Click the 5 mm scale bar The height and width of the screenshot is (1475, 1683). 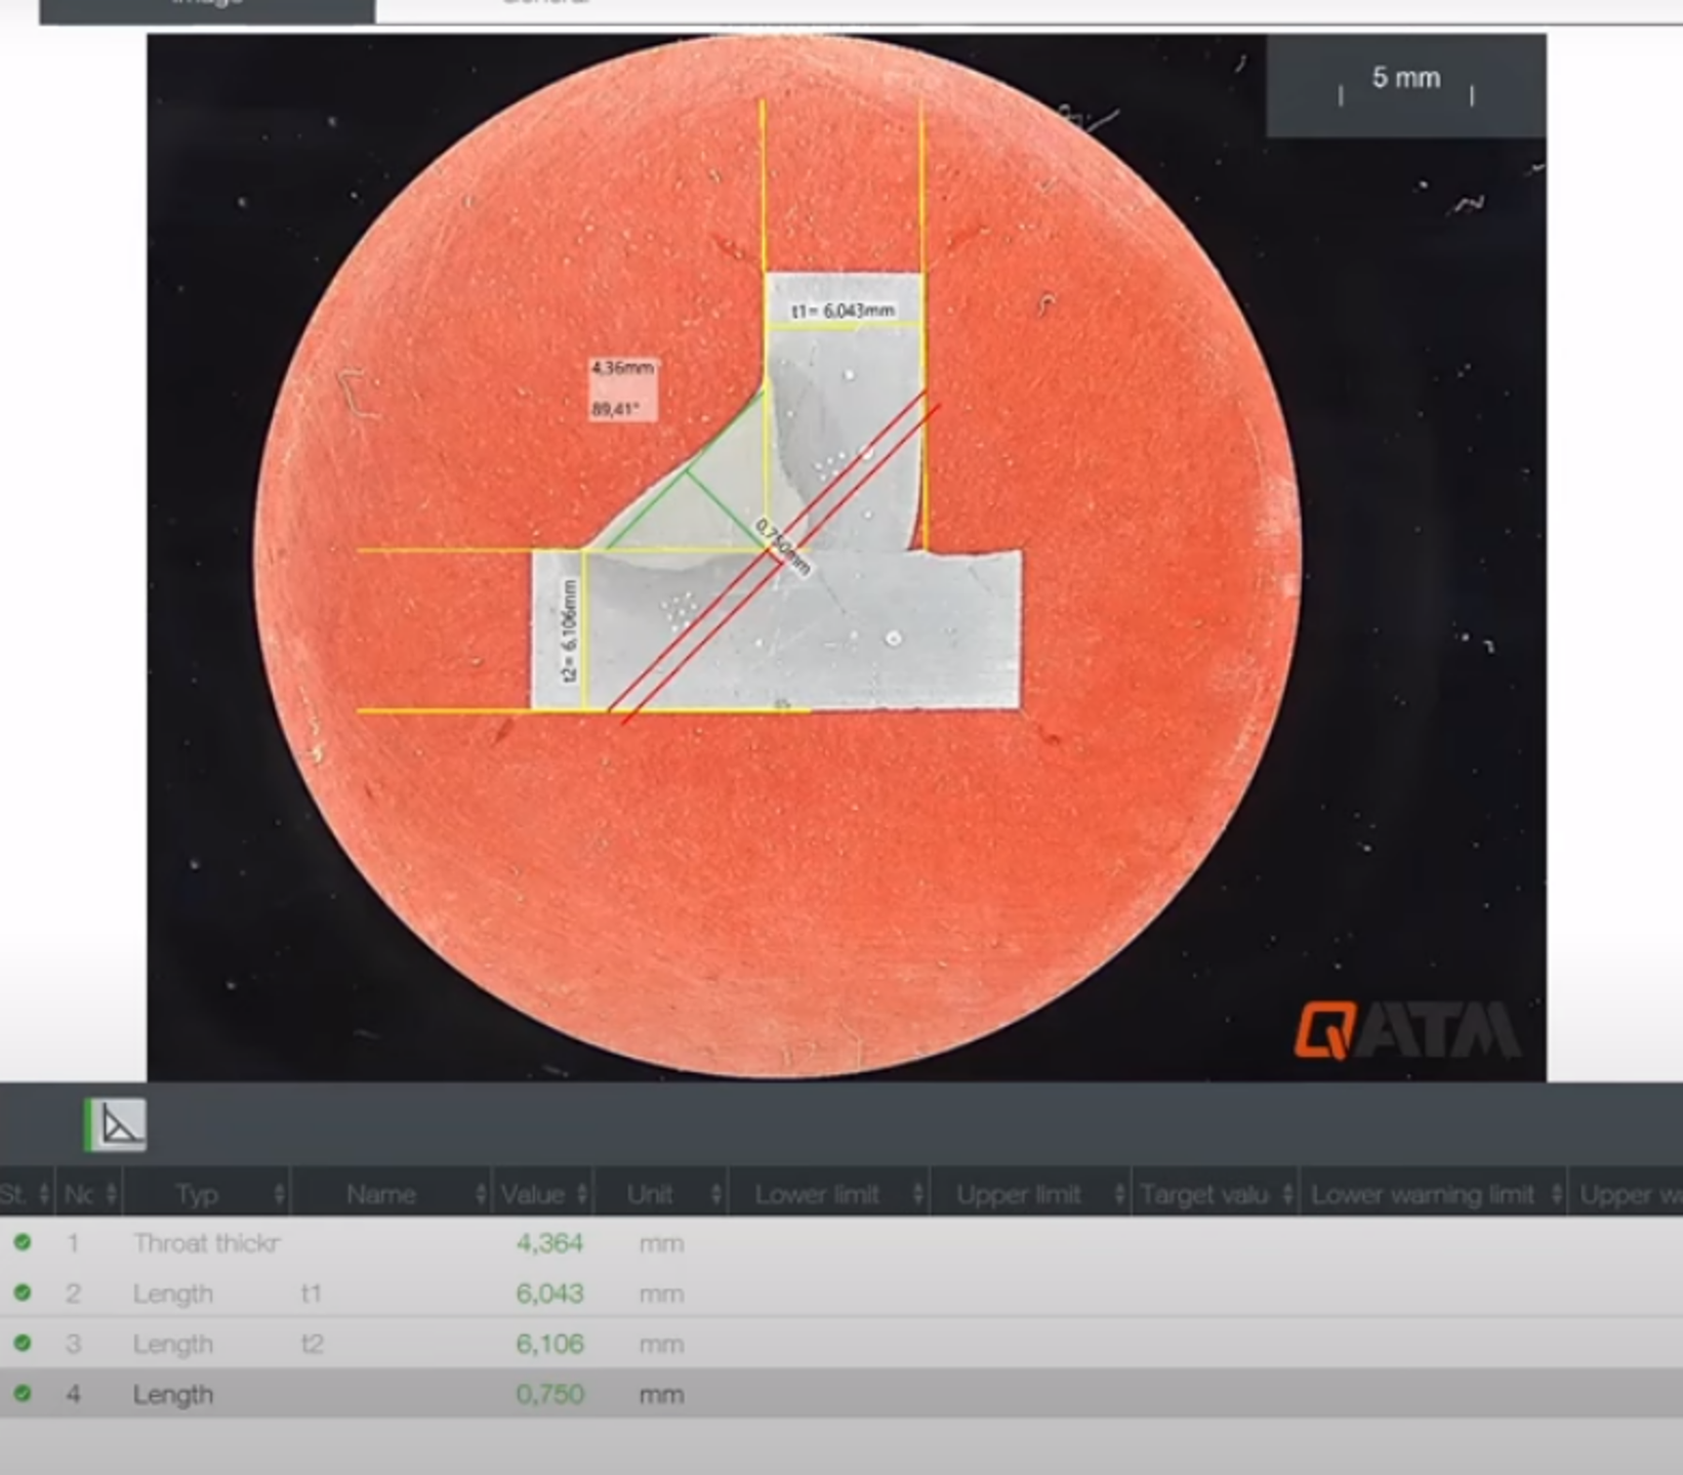[x=1406, y=84]
